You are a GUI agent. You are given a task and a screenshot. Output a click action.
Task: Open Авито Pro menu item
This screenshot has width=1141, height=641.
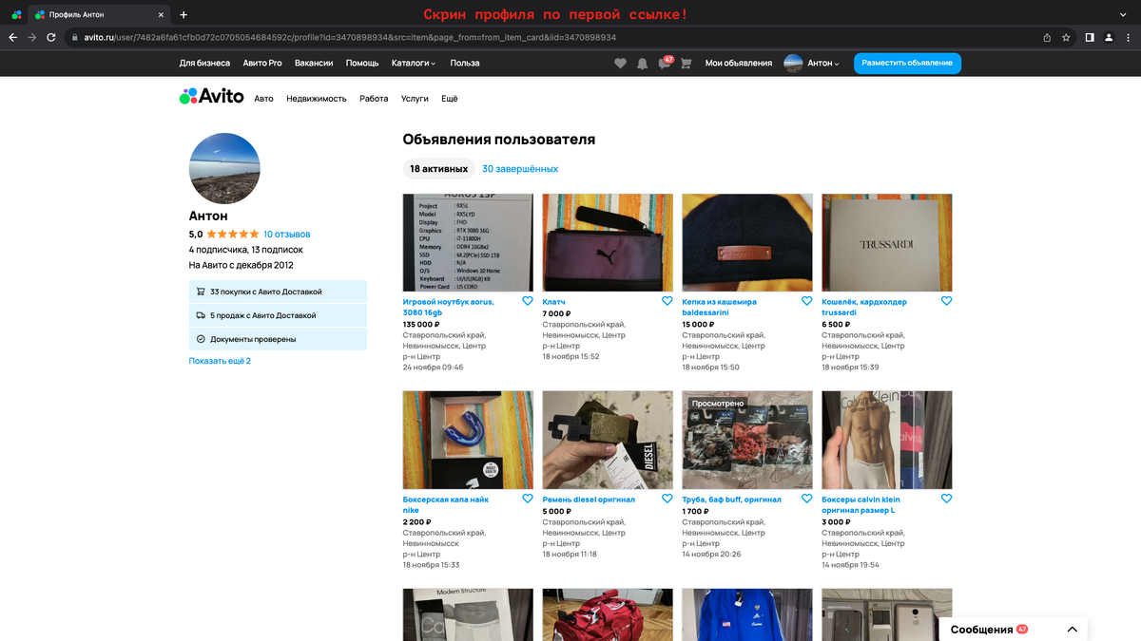[x=262, y=63]
